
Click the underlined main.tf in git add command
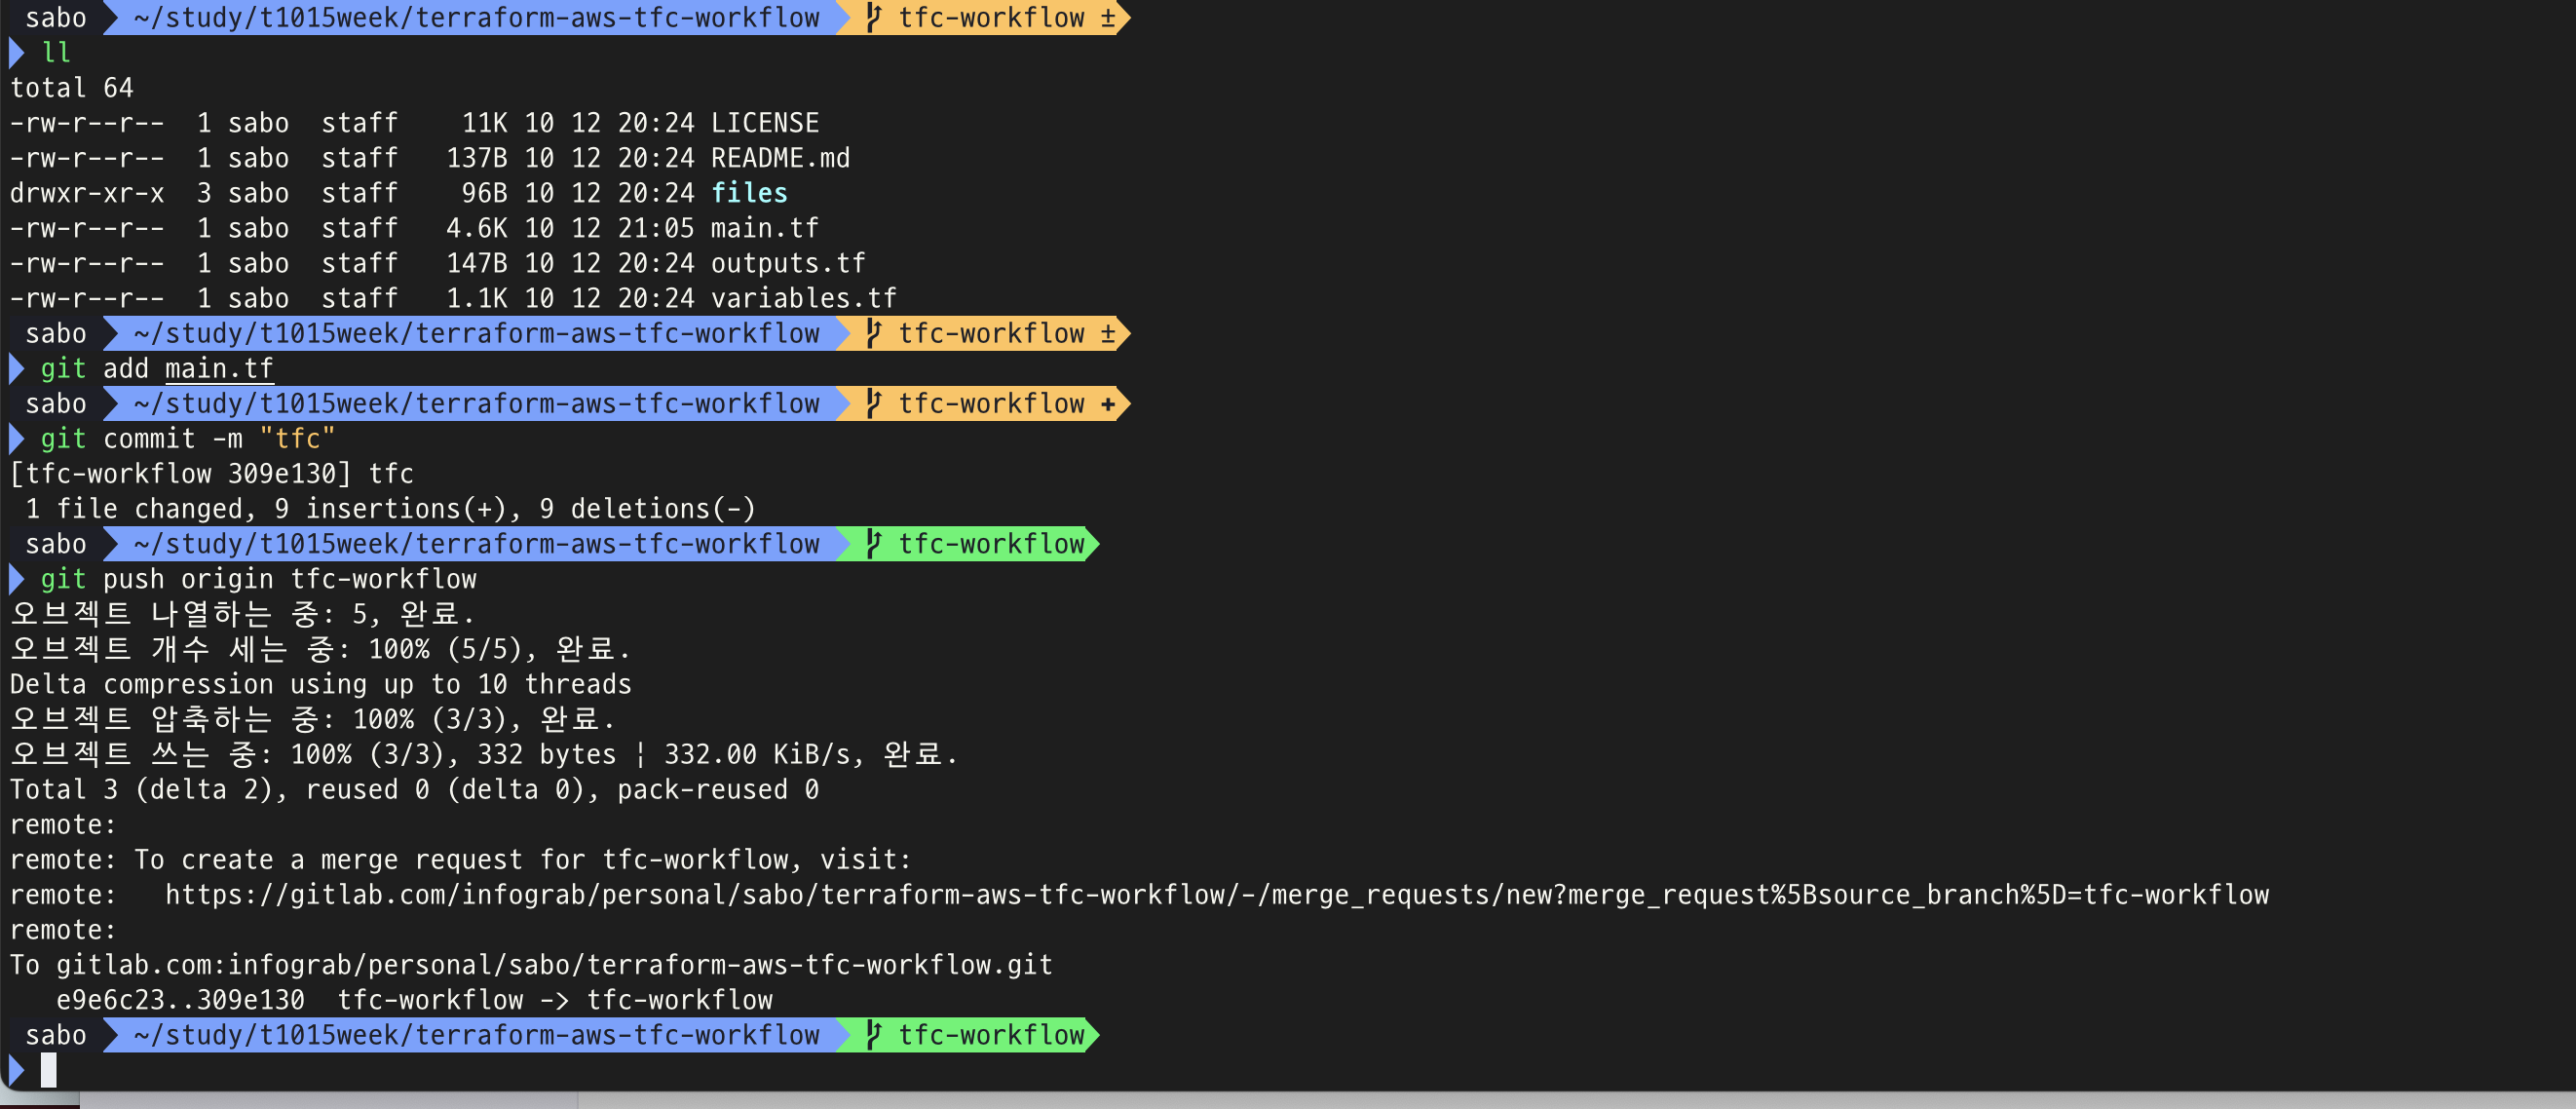(x=218, y=369)
